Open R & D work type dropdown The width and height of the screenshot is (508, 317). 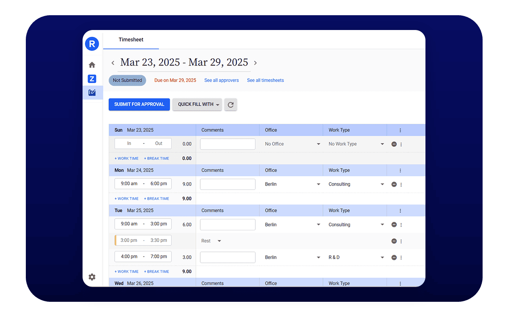pos(356,257)
